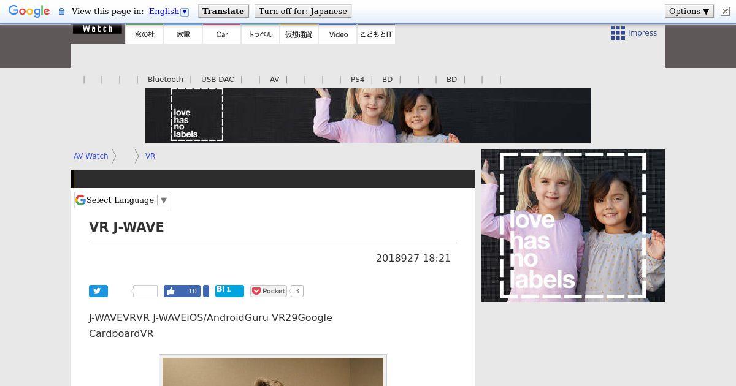Click the first BD category link
The width and height of the screenshot is (736, 386).
click(387, 80)
